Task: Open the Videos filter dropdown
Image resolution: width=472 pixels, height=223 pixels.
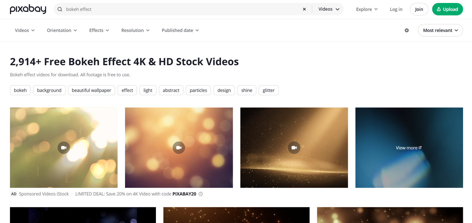Action: [x=25, y=30]
